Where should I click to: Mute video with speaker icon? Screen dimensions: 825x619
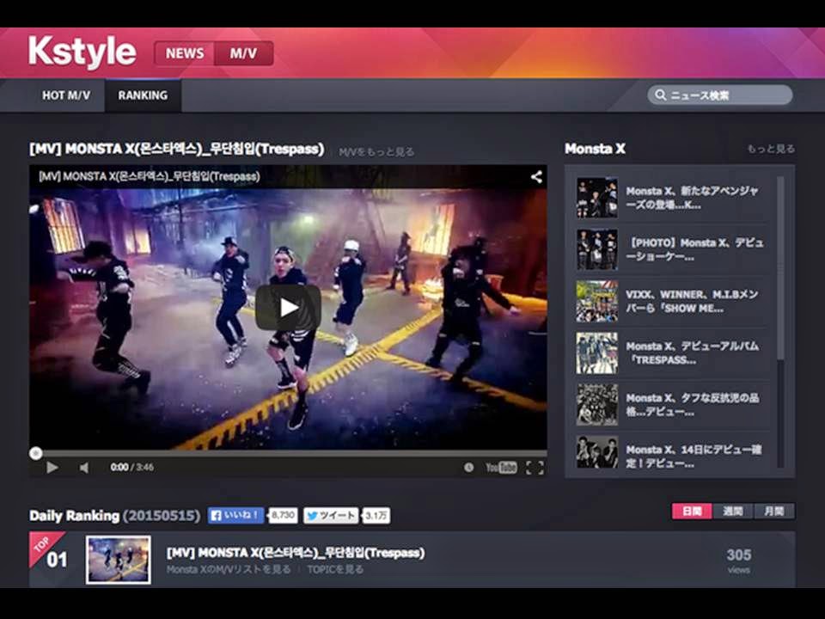click(84, 468)
